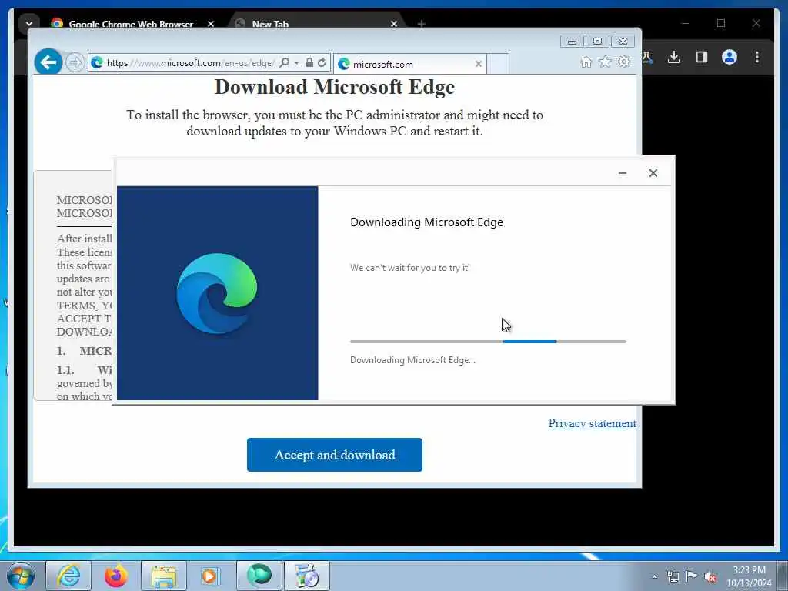Click the network icon in the system tray
This screenshot has width=788, height=591.
[673, 577]
